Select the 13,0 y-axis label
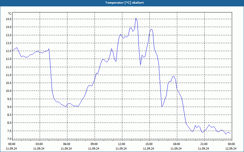The height and width of the screenshot is (152, 244). point(9,43)
